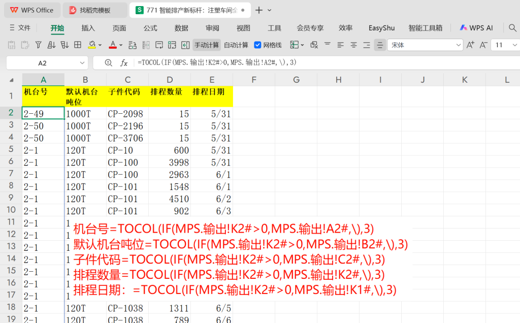
Task: Switch to the WPS Office home tab
Action: [x=32, y=10]
